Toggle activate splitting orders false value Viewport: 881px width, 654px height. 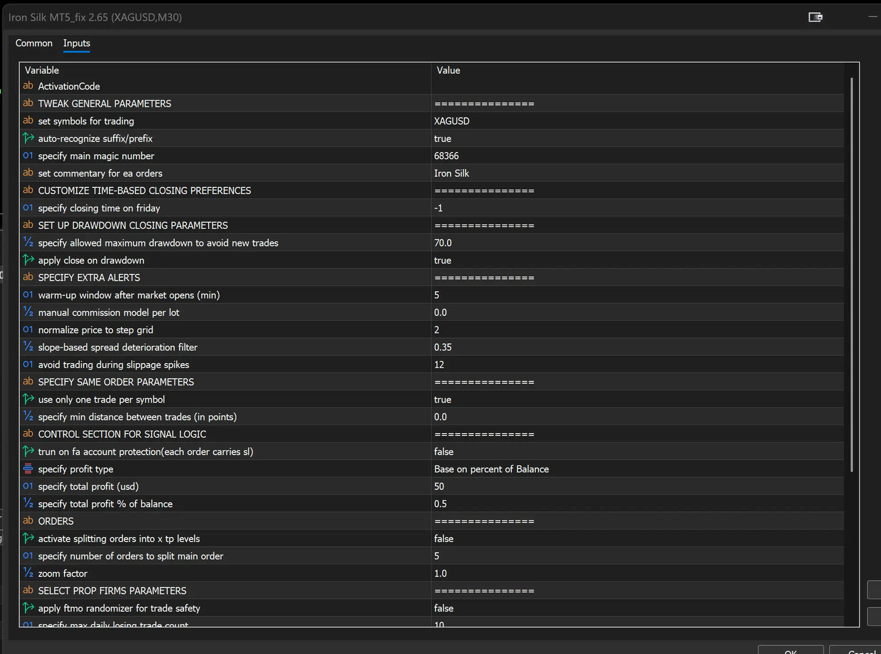click(638, 539)
